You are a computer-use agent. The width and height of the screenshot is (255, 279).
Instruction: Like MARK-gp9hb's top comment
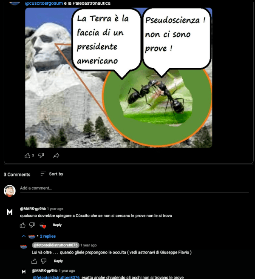pos(23,225)
